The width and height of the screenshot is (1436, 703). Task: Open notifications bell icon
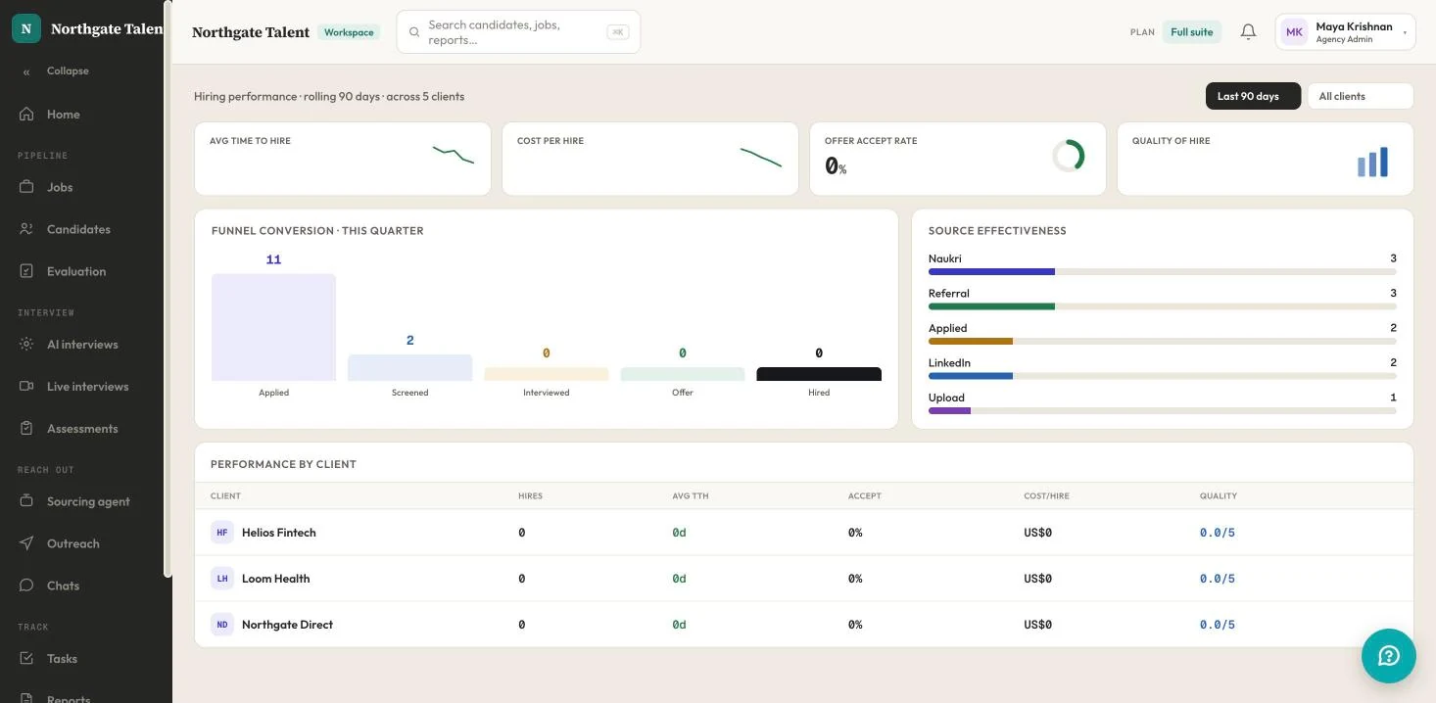[x=1248, y=32]
